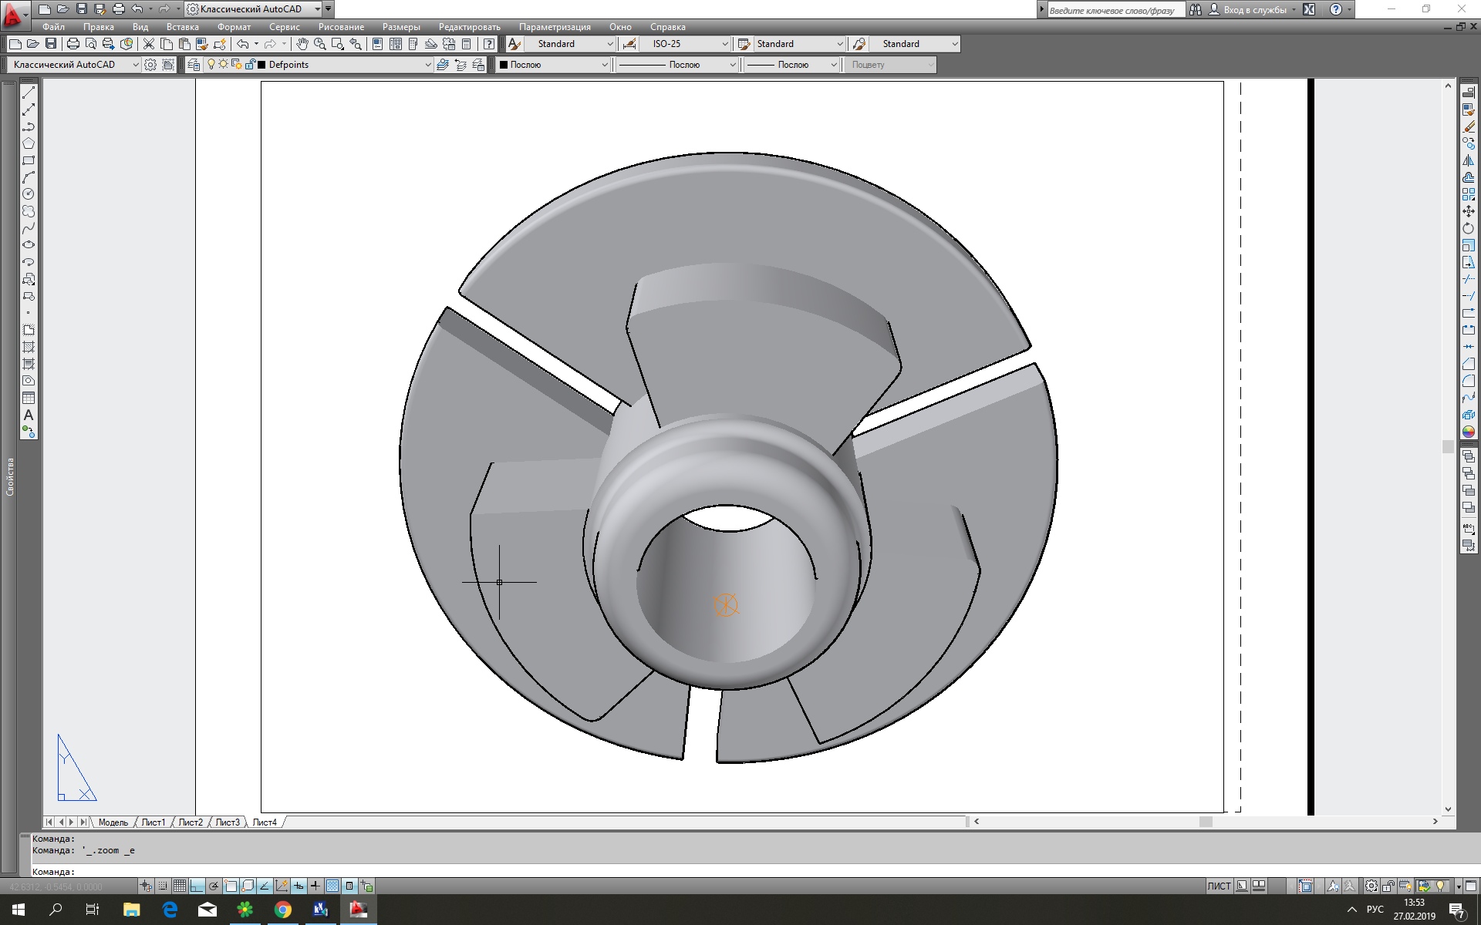This screenshot has height=925, width=1481.
Task: Expand the Defpoints layer dropdown
Action: point(428,65)
